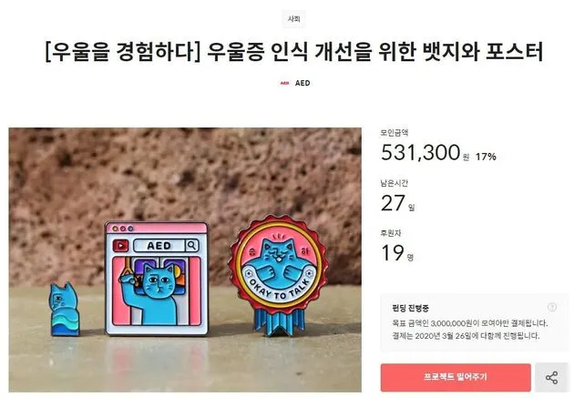Open the AED creator name link
Viewport: 574px width, 398px height.
(302, 84)
